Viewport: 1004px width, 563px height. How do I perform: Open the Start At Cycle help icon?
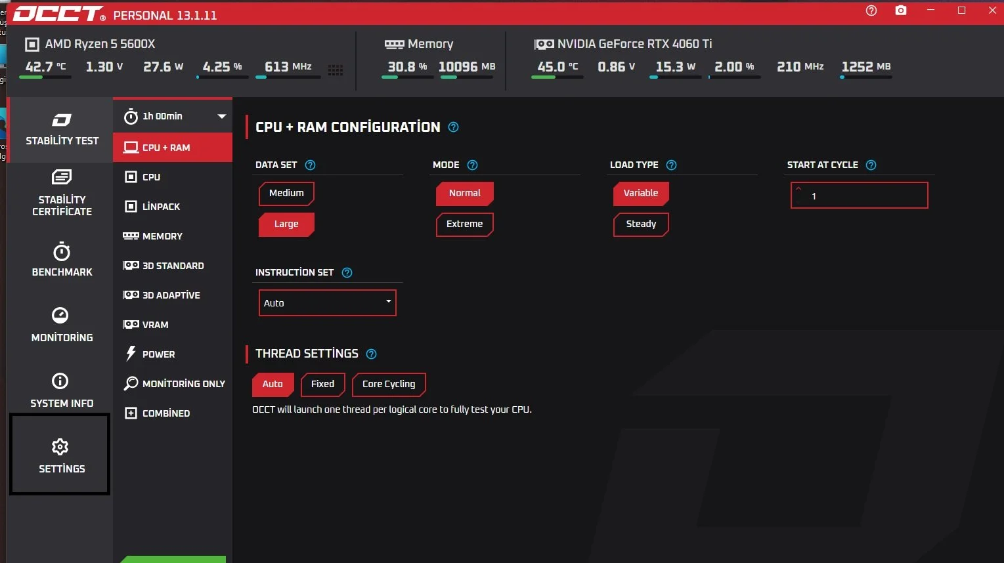pyautogui.click(x=871, y=165)
